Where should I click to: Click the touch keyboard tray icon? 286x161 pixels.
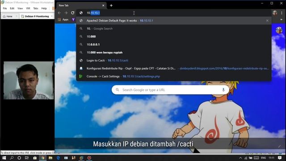pos(256,158)
